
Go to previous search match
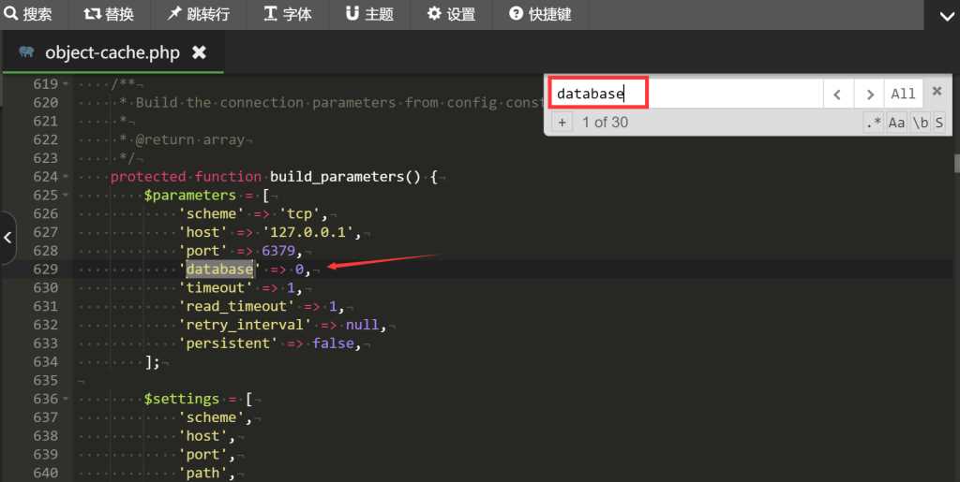click(x=838, y=94)
